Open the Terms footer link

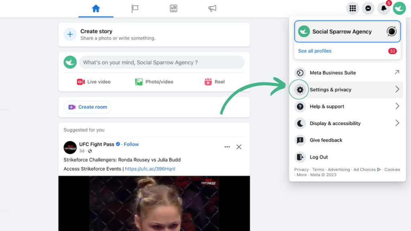pos(318,170)
